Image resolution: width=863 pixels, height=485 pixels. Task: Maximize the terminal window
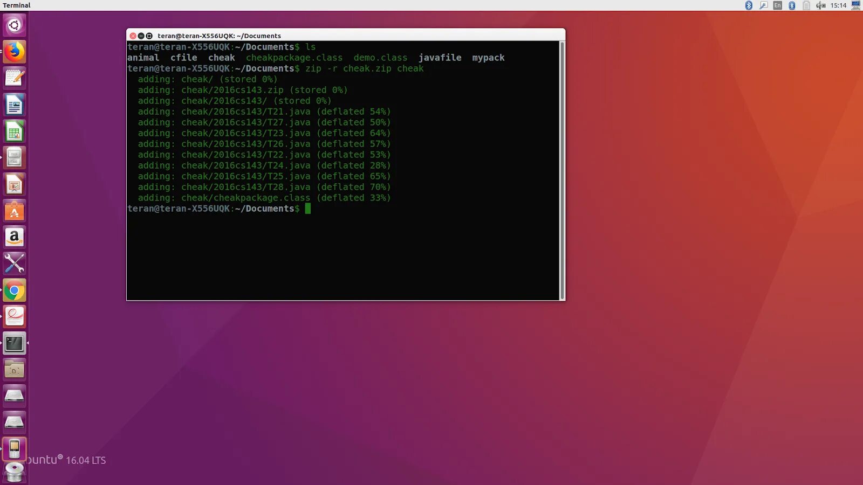click(x=149, y=36)
